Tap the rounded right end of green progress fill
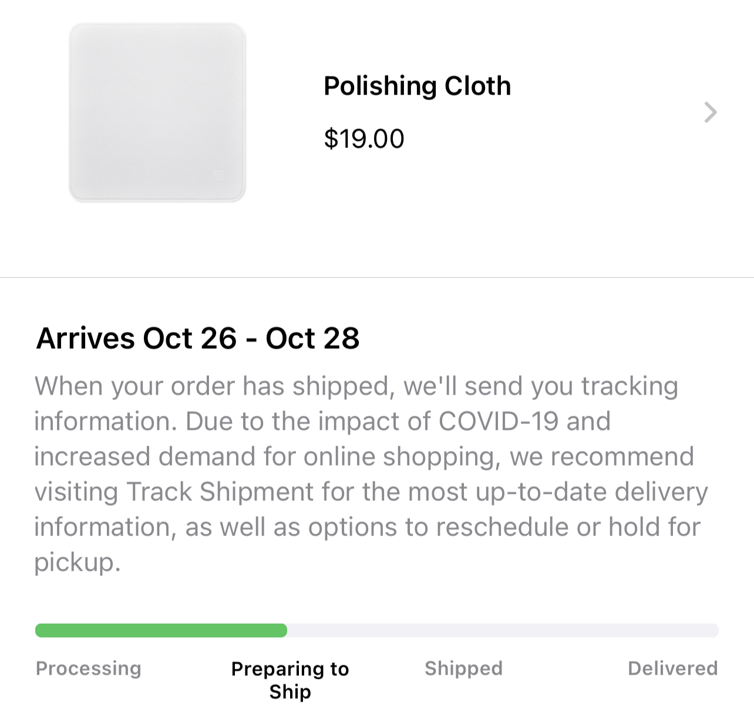754x721 pixels. click(x=283, y=631)
